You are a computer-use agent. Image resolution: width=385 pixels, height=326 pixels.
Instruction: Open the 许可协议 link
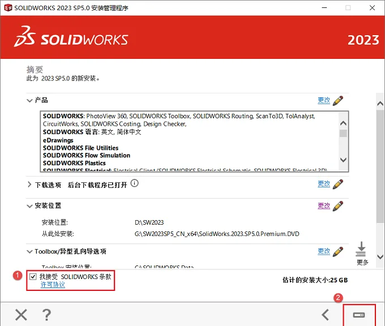pyautogui.click(x=53, y=285)
